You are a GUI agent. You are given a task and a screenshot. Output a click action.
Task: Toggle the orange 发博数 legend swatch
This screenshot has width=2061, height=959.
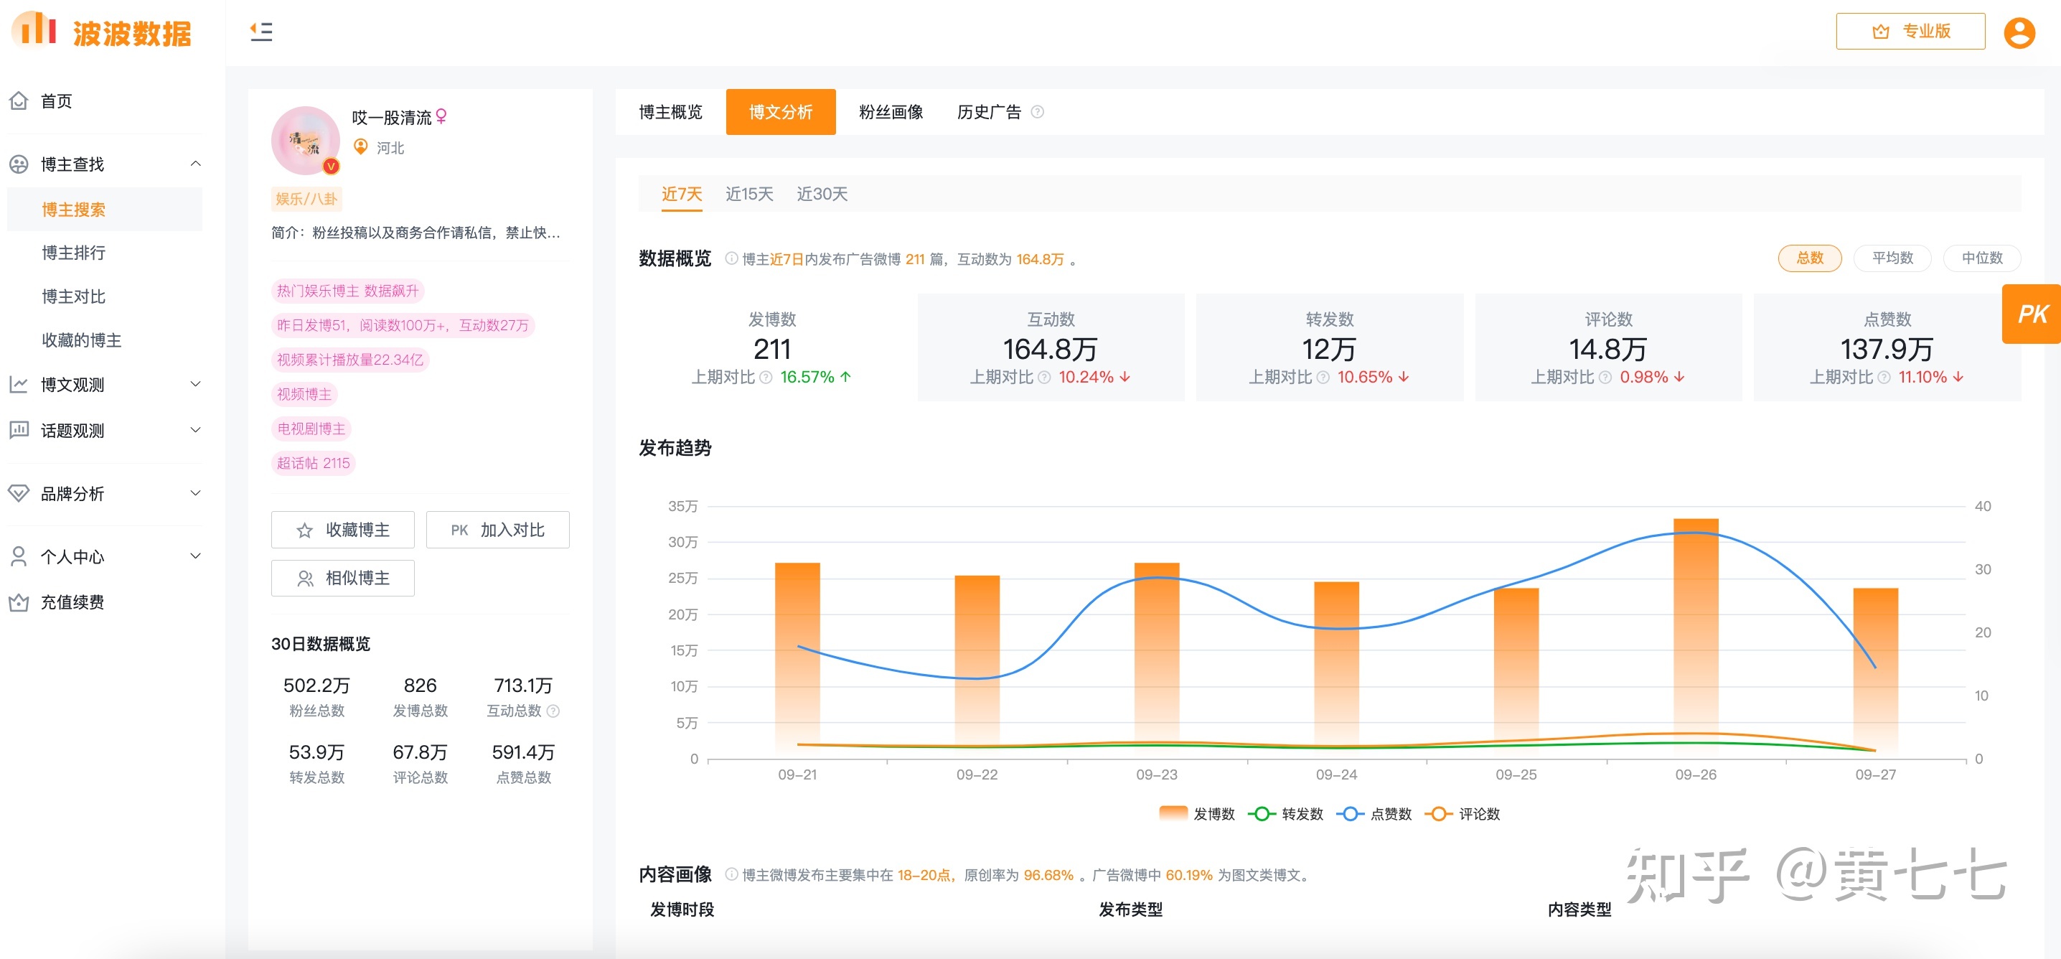pos(1173,813)
